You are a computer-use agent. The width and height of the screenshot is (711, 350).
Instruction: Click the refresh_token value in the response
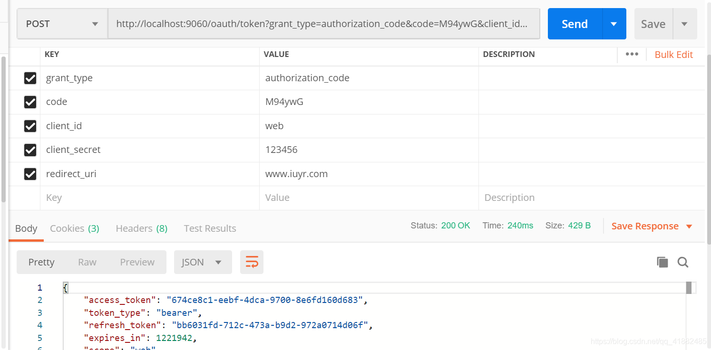pos(270,325)
